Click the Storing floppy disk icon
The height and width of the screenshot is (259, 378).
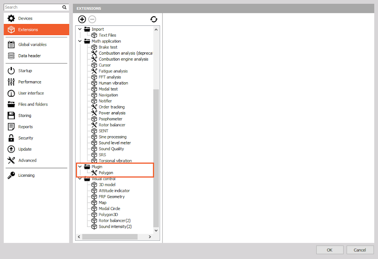point(11,115)
